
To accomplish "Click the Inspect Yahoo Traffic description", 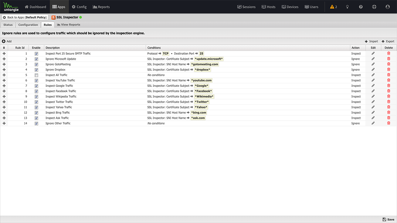I will point(59,107).
